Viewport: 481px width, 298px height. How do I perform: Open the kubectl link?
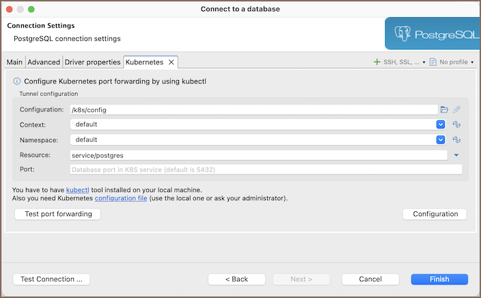[x=77, y=189]
